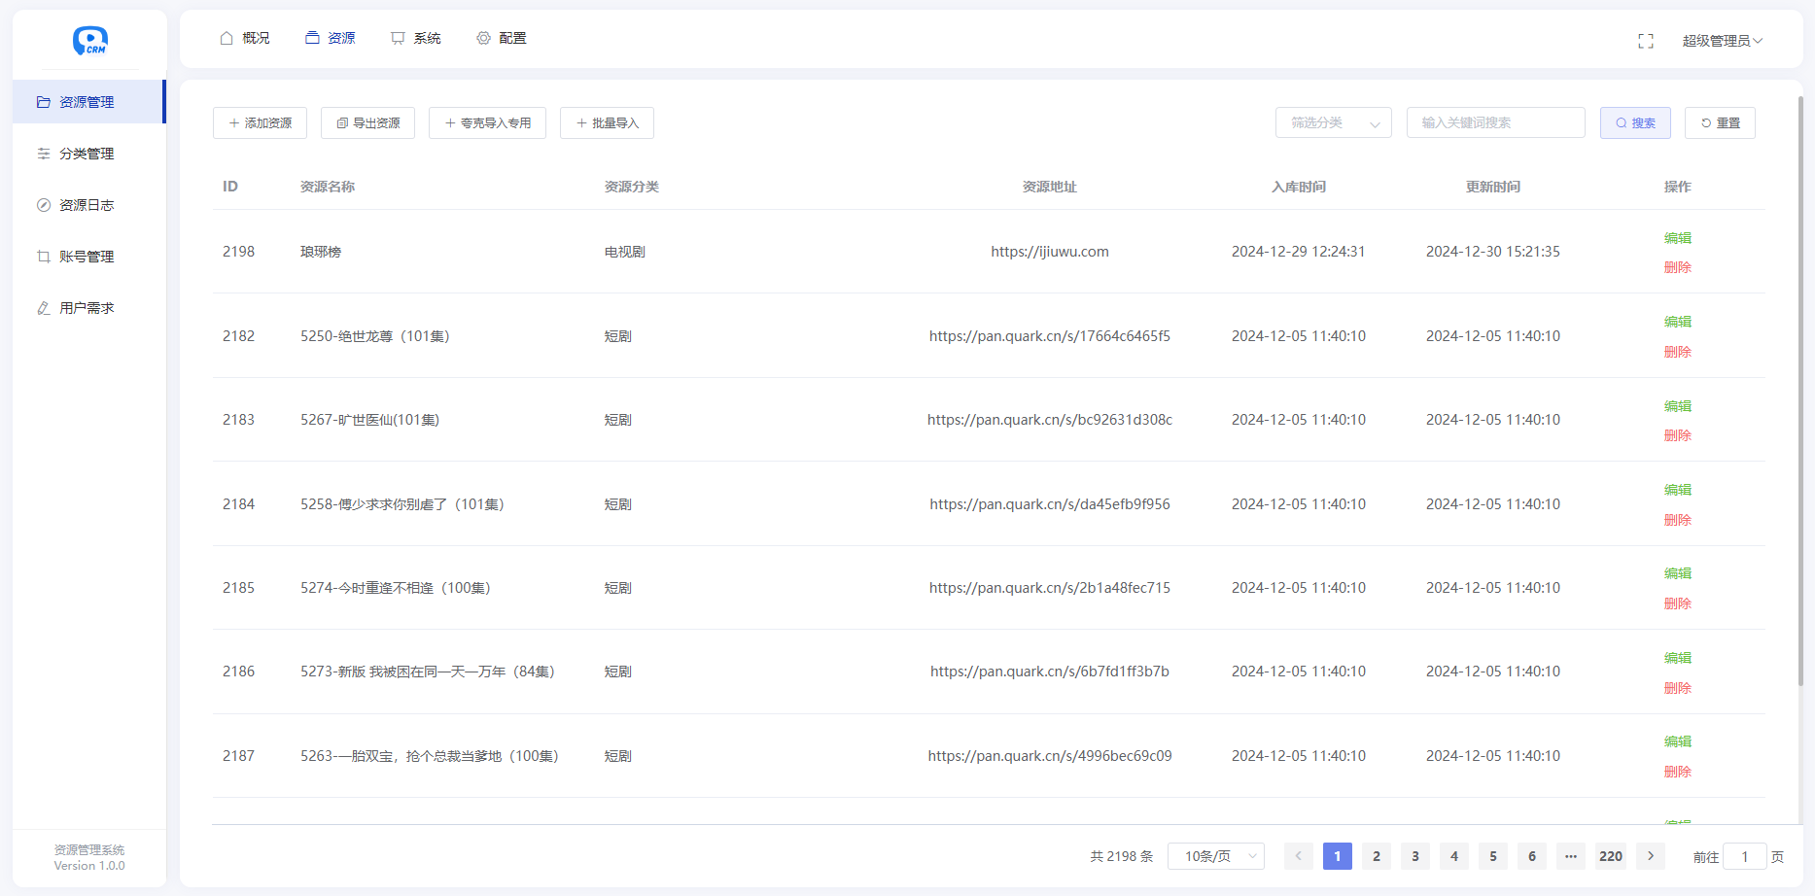Click the keyword search input field
The image size is (1815, 896).
[1495, 122]
